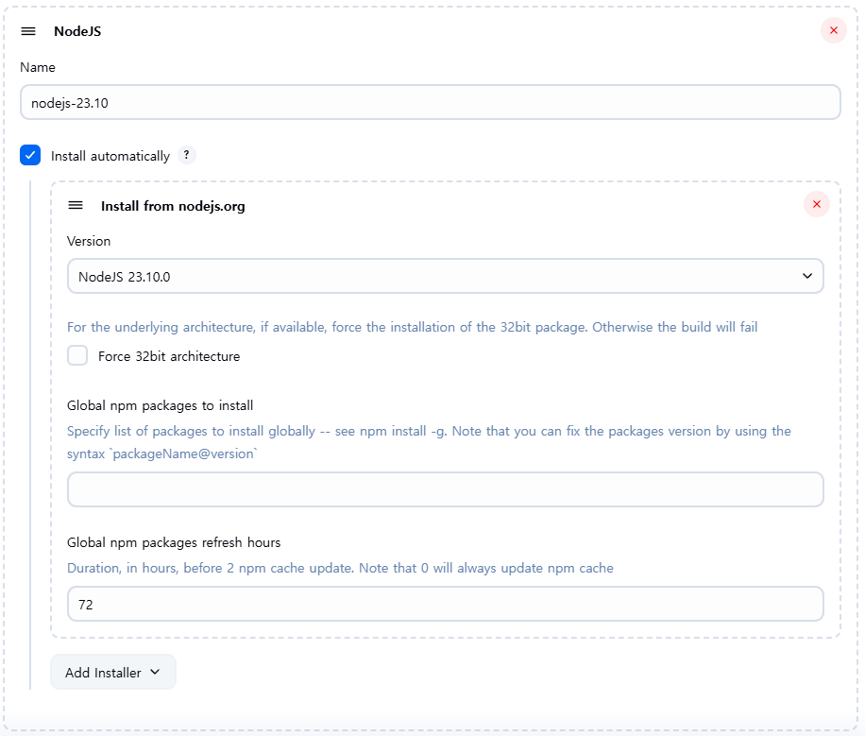
Task: Click the Version label above dropdown
Action: [x=89, y=241]
